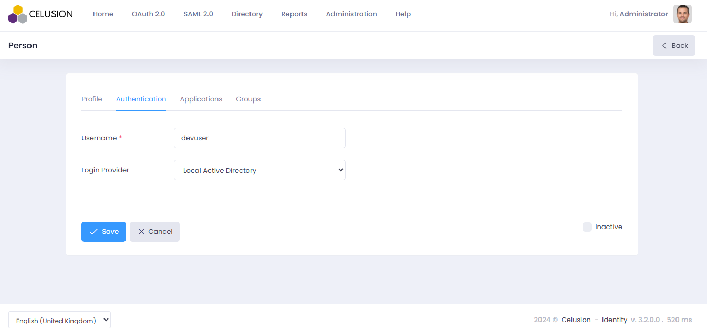Open the OAuth 2.0 menu
707x329 pixels.
[x=148, y=14]
